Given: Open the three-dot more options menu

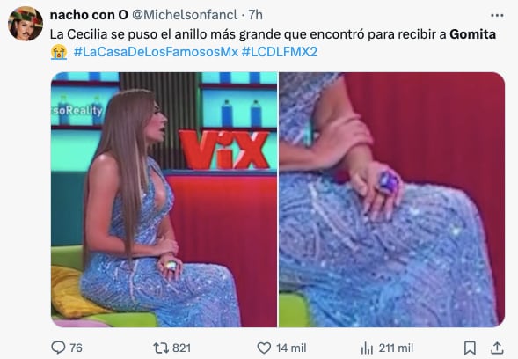Looking at the screenshot, I should 497,15.
